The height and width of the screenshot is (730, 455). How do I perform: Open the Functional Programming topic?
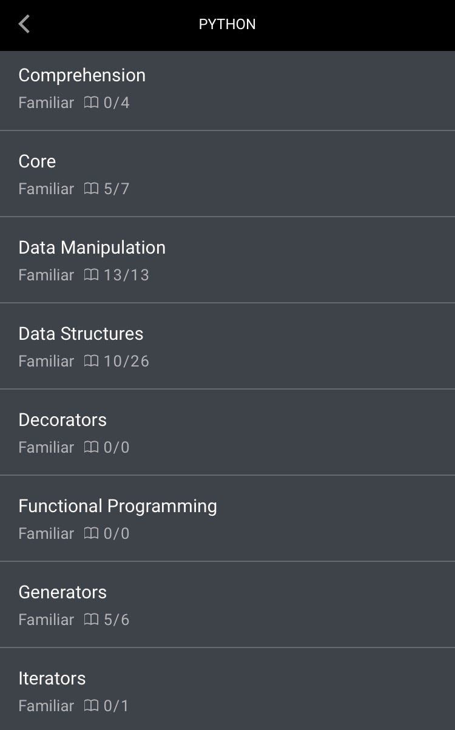(x=118, y=506)
